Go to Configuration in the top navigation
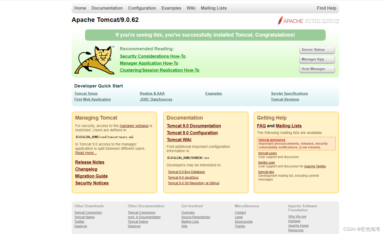384x234 pixels. tap(142, 8)
